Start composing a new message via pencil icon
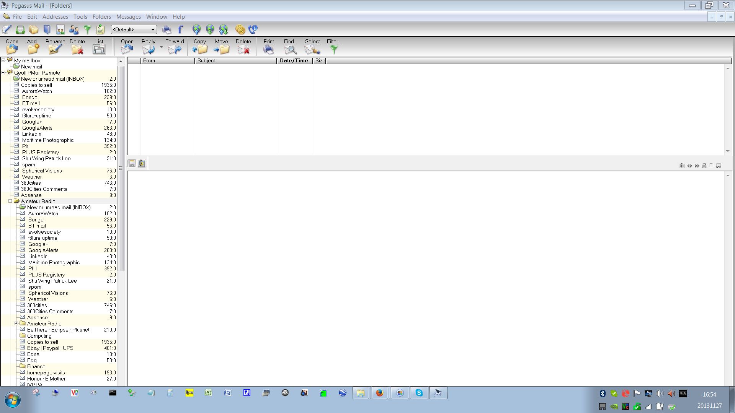 coord(7,29)
